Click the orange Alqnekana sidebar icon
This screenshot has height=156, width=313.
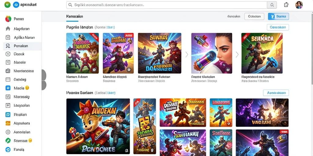8,123
